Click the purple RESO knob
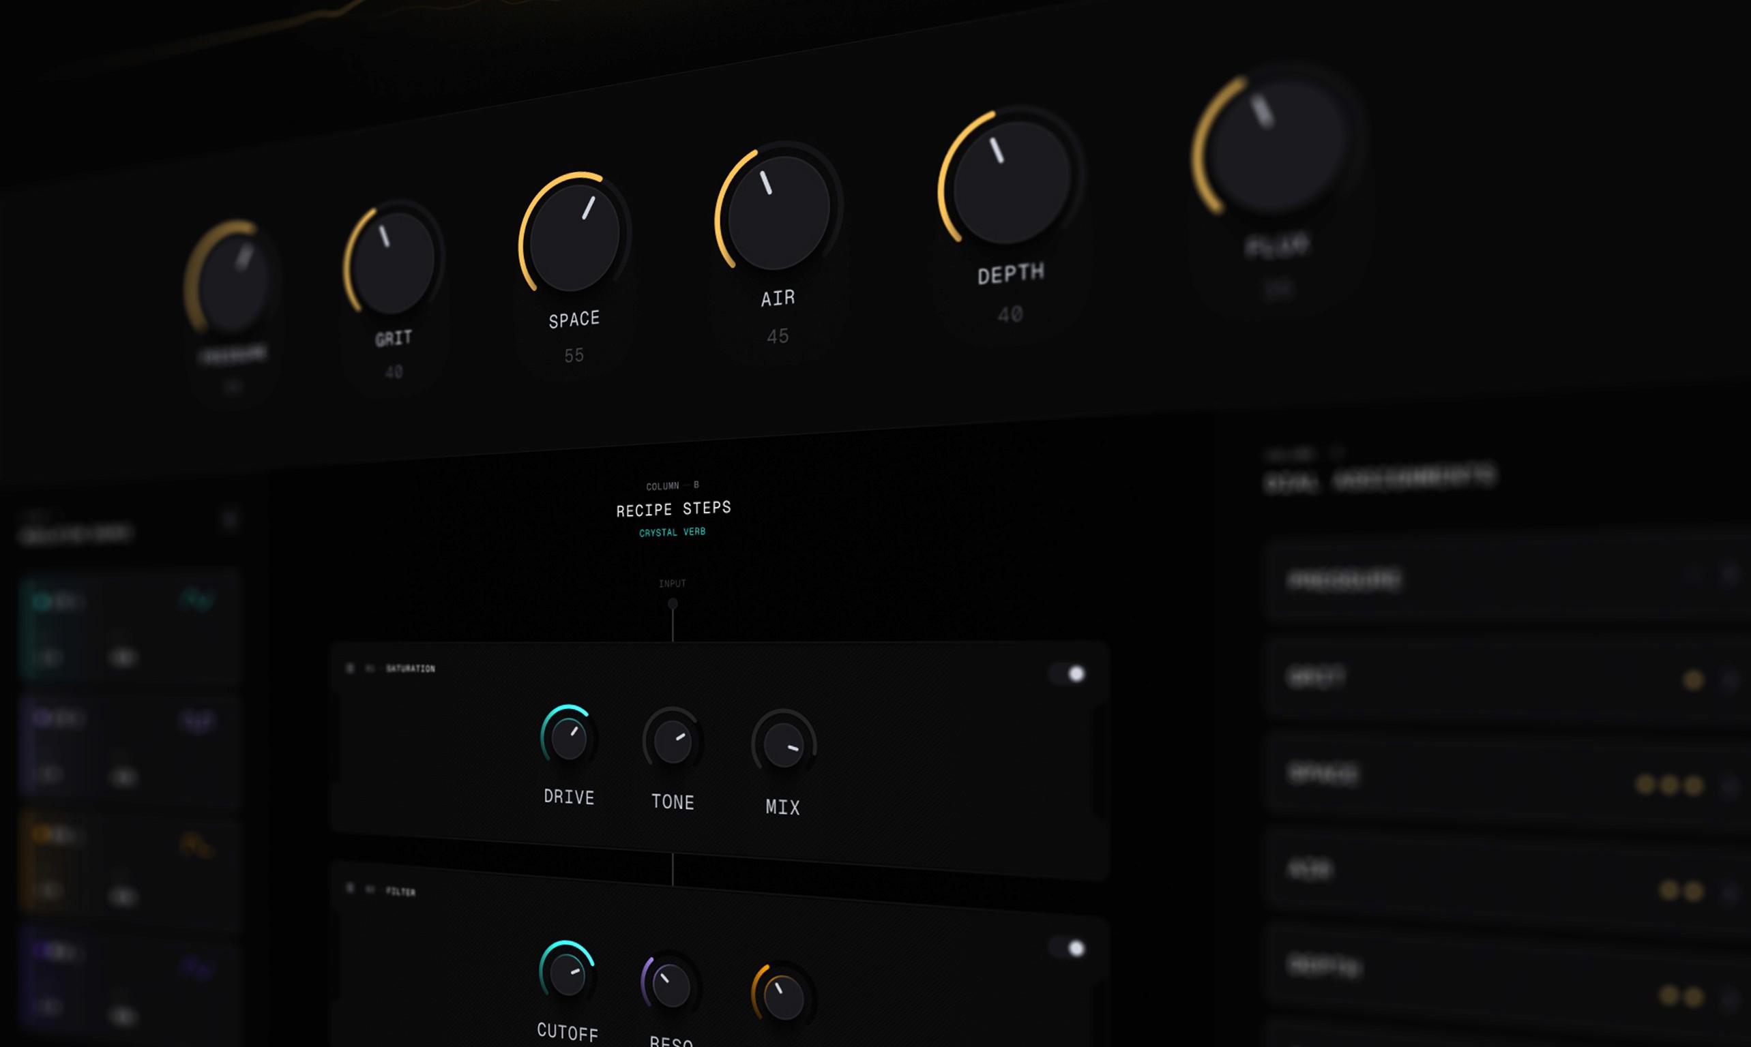 point(671,985)
